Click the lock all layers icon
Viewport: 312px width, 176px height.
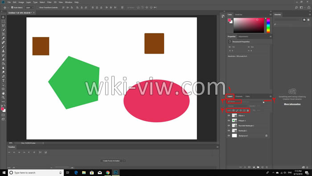(x=248, y=110)
